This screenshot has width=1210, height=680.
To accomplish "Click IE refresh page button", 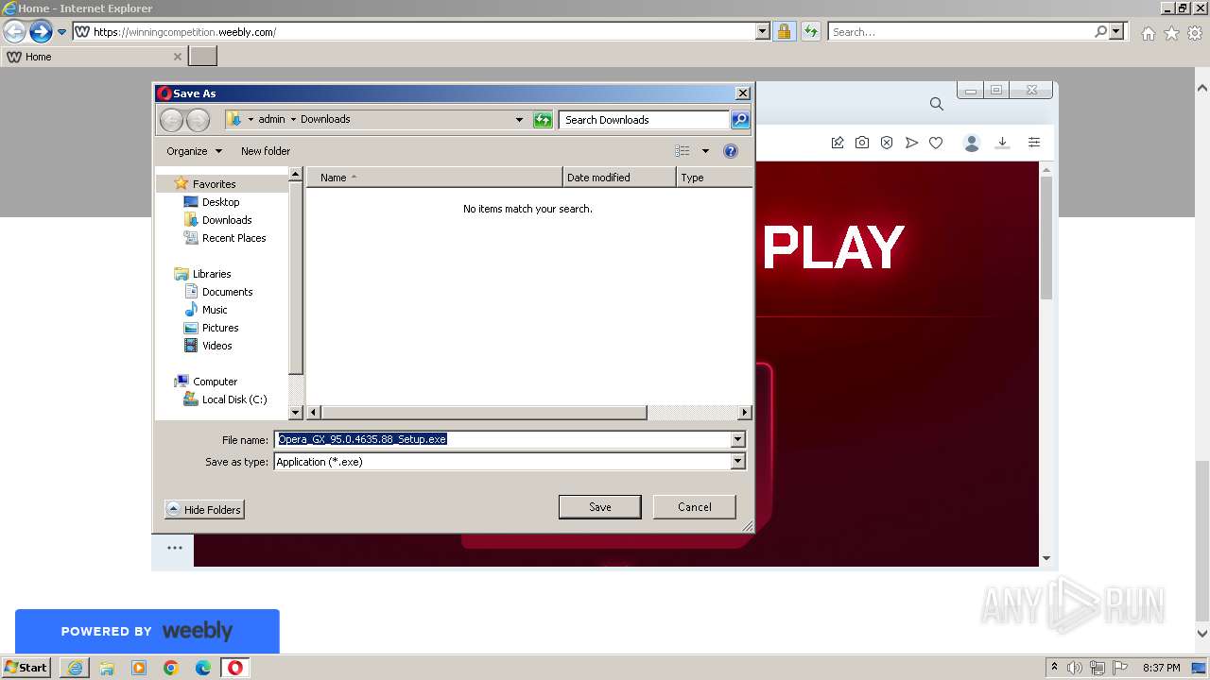I will [810, 31].
